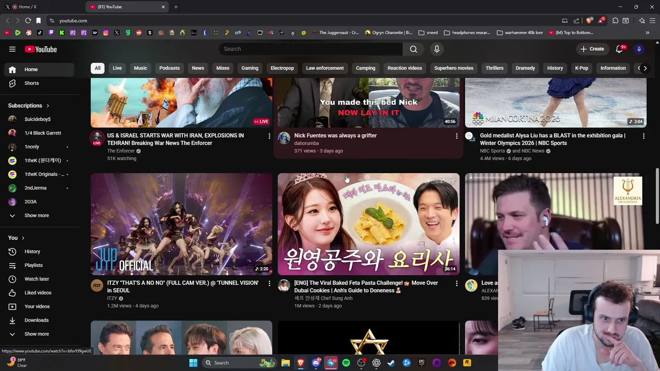
Task: Select the Music filter chip
Action: click(x=140, y=68)
